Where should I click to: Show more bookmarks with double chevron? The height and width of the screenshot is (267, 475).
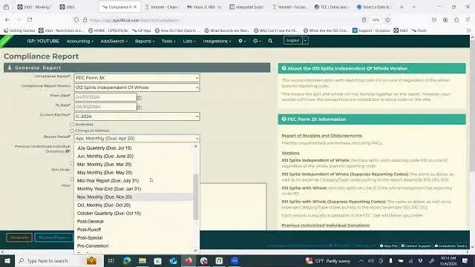[x=468, y=30]
